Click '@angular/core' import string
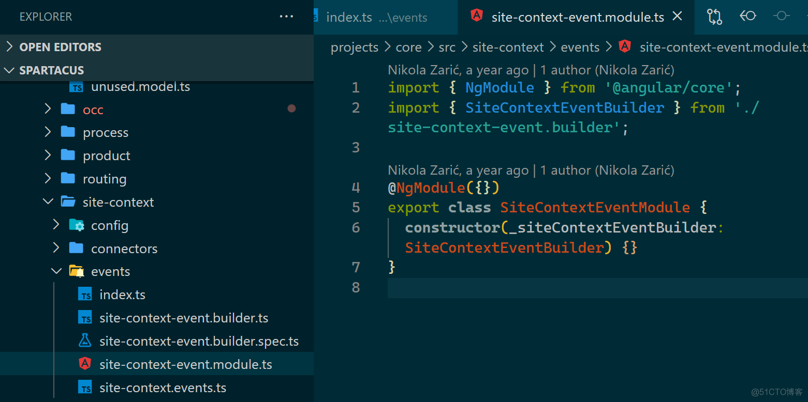This screenshot has height=402, width=808. 669,88
